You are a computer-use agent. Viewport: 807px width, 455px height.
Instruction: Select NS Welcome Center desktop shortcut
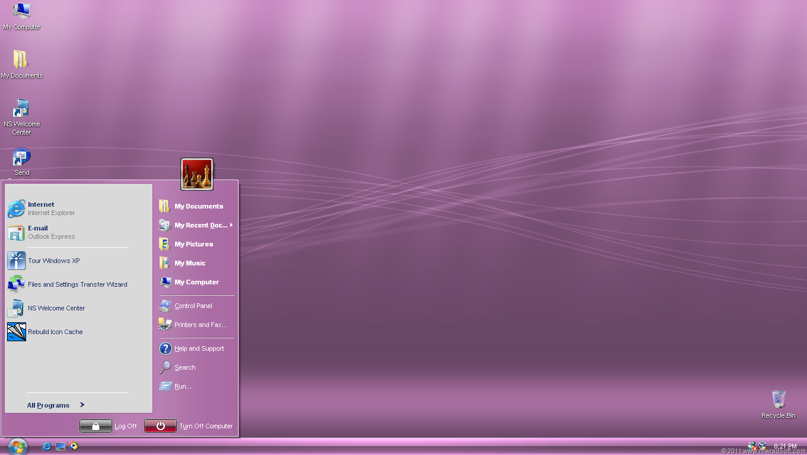click(x=22, y=117)
